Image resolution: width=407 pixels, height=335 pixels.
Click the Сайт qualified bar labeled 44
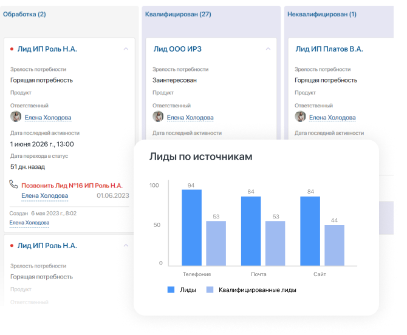335,245
